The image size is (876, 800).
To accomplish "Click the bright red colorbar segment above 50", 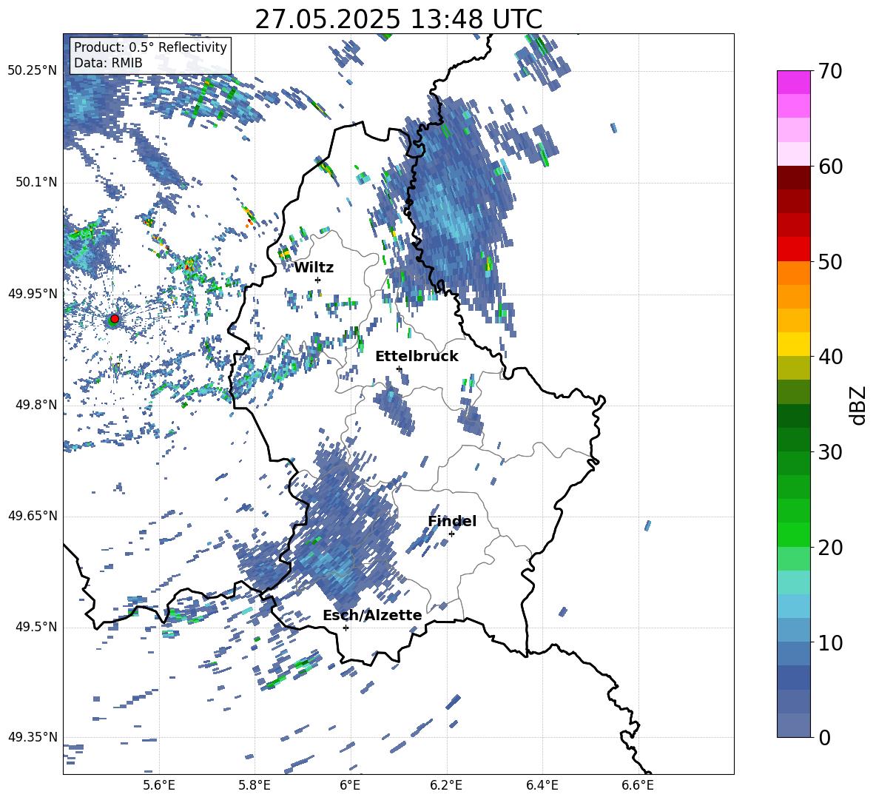I will point(793,249).
